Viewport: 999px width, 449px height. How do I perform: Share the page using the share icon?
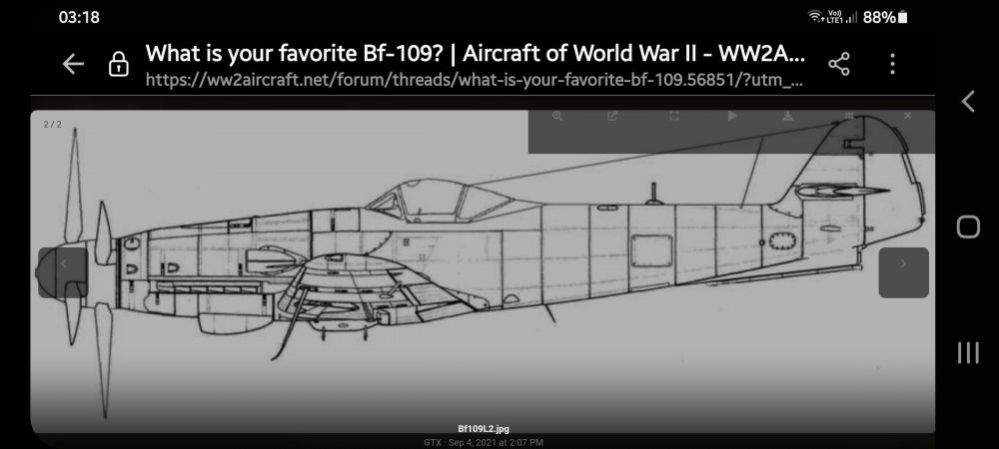(x=839, y=64)
